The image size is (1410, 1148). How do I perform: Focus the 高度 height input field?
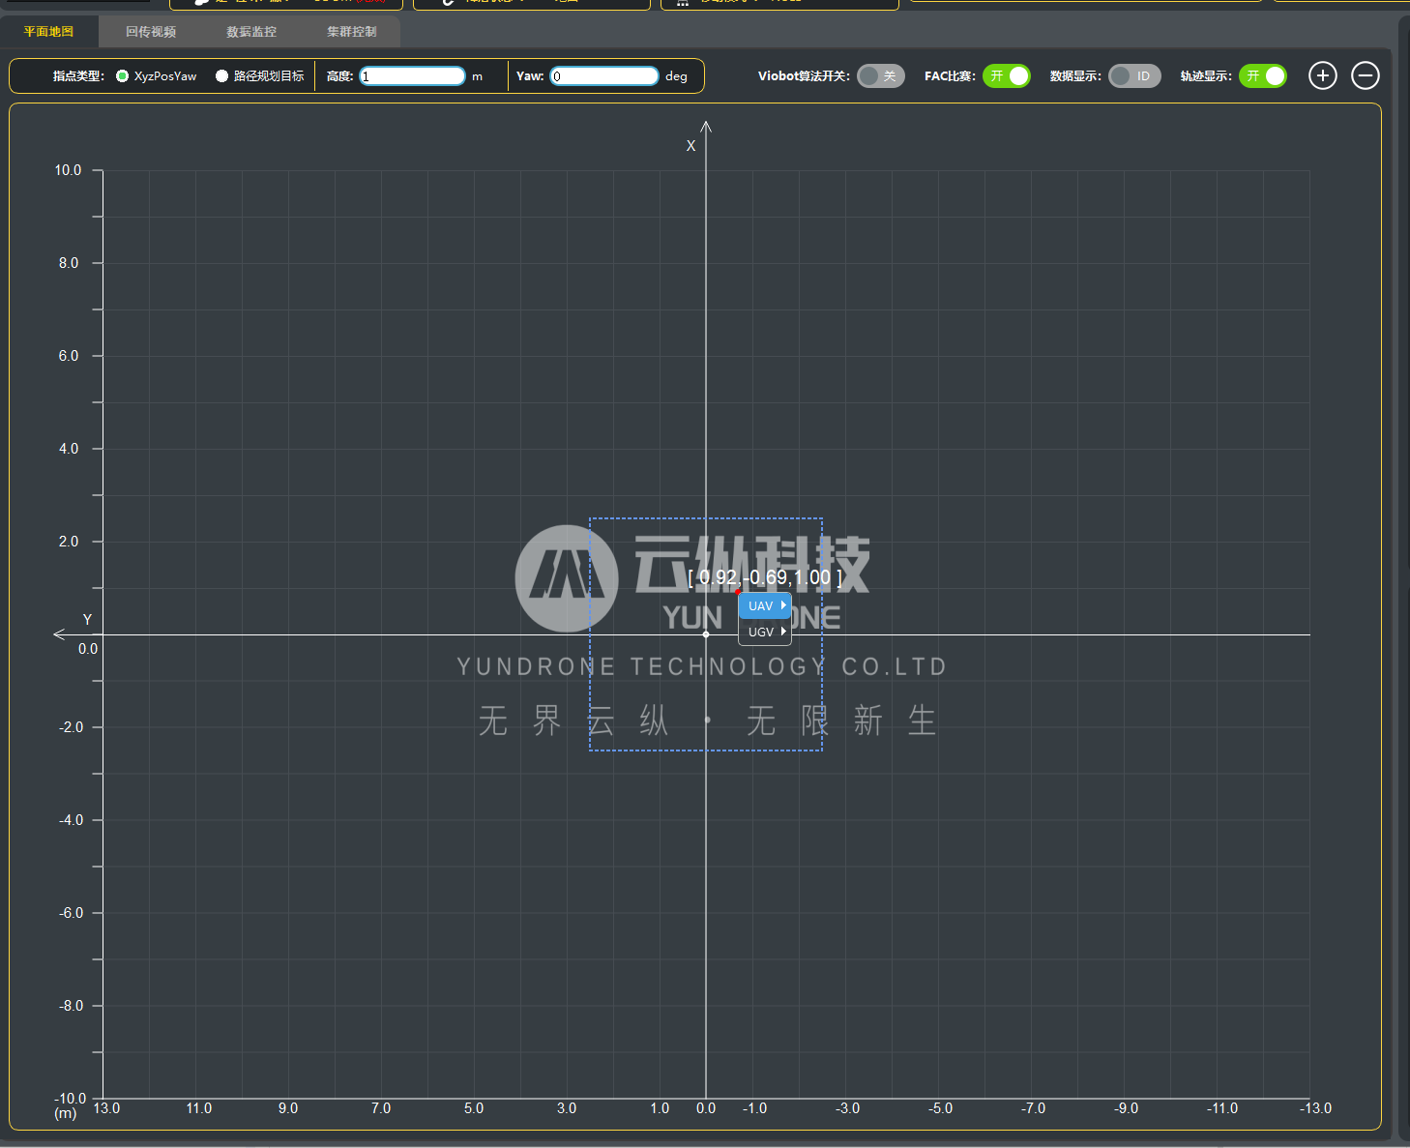coord(413,76)
